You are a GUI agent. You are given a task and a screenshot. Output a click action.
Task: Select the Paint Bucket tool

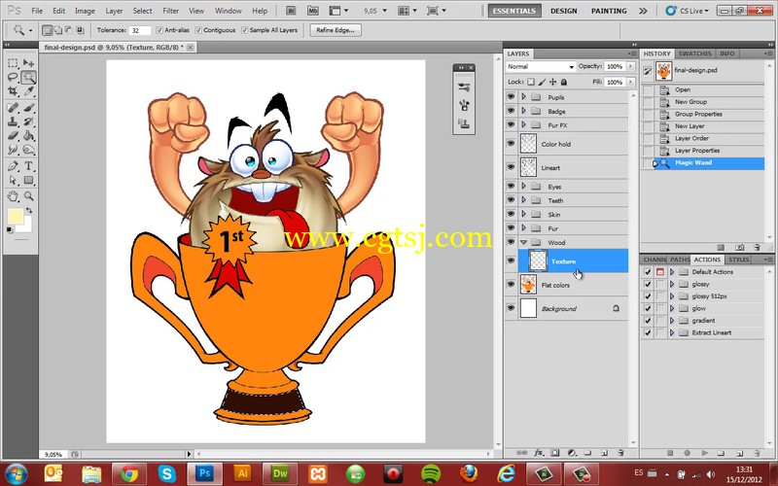pos(28,135)
